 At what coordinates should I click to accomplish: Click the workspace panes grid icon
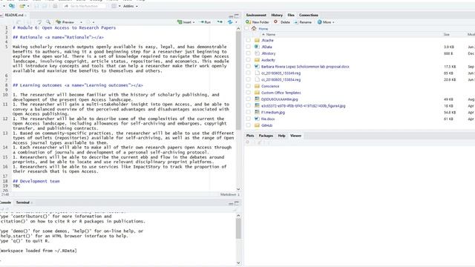[x=114, y=6]
